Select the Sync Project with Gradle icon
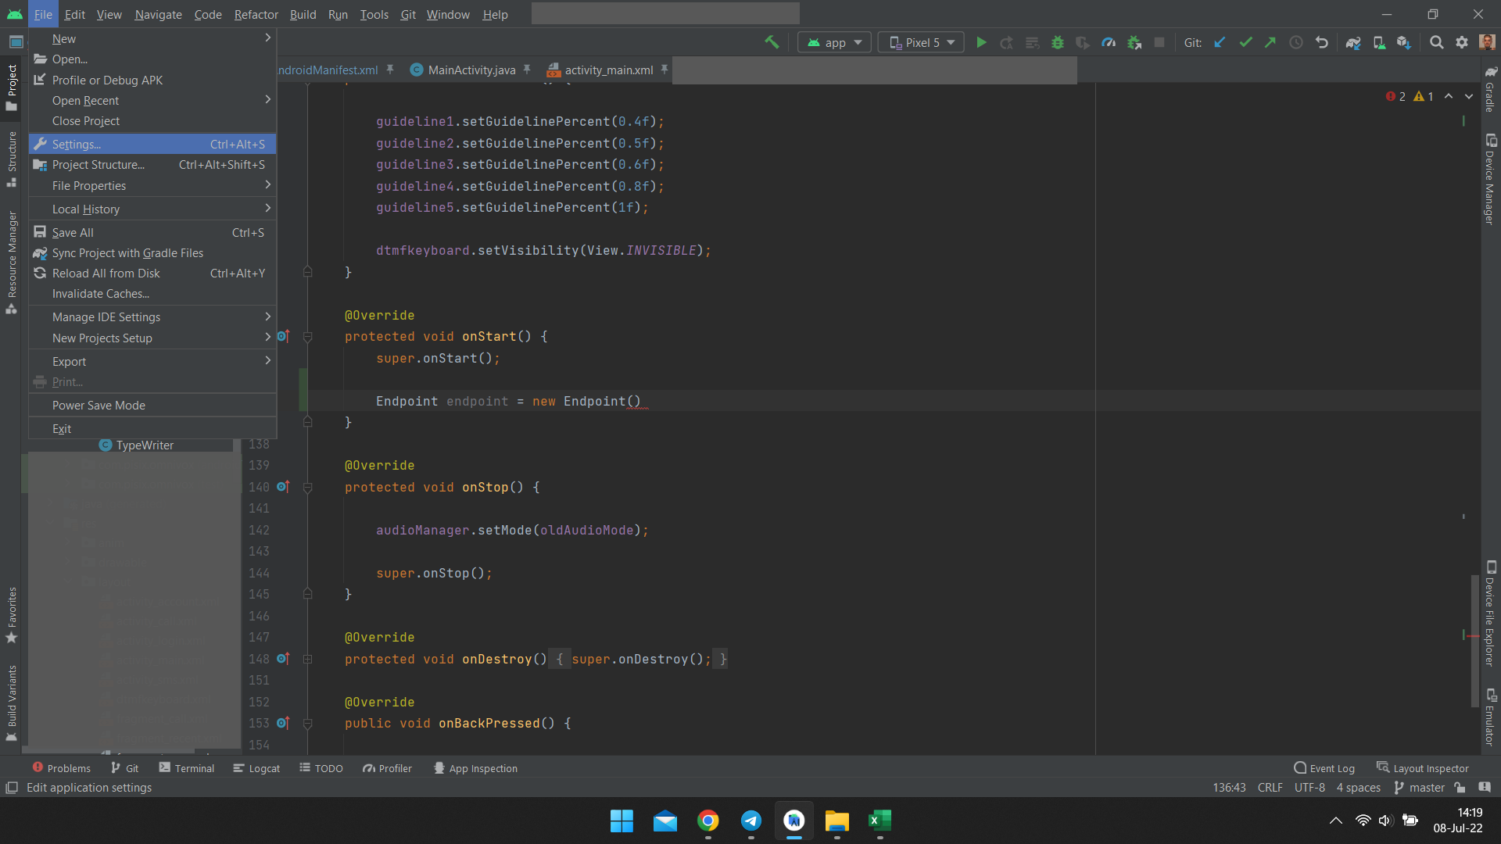 click(x=1353, y=42)
